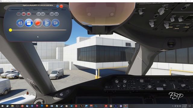This screenshot has width=193, height=108.
Task: Click the first small round button left of Slow
Action: pos(19,14)
